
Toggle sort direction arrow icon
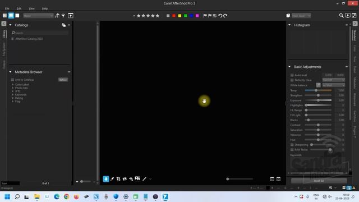pyautogui.click(x=57, y=16)
